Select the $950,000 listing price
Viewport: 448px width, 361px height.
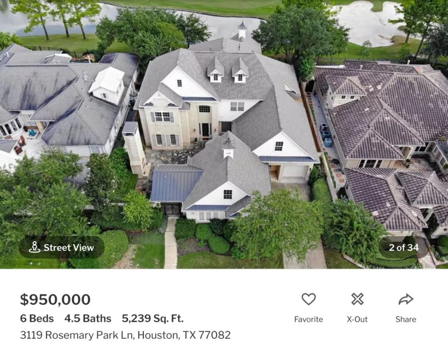pyautogui.click(x=55, y=300)
